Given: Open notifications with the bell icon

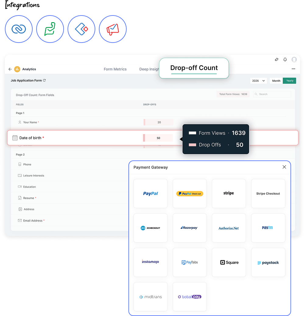Looking at the screenshot, I should click(x=285, y=60).
